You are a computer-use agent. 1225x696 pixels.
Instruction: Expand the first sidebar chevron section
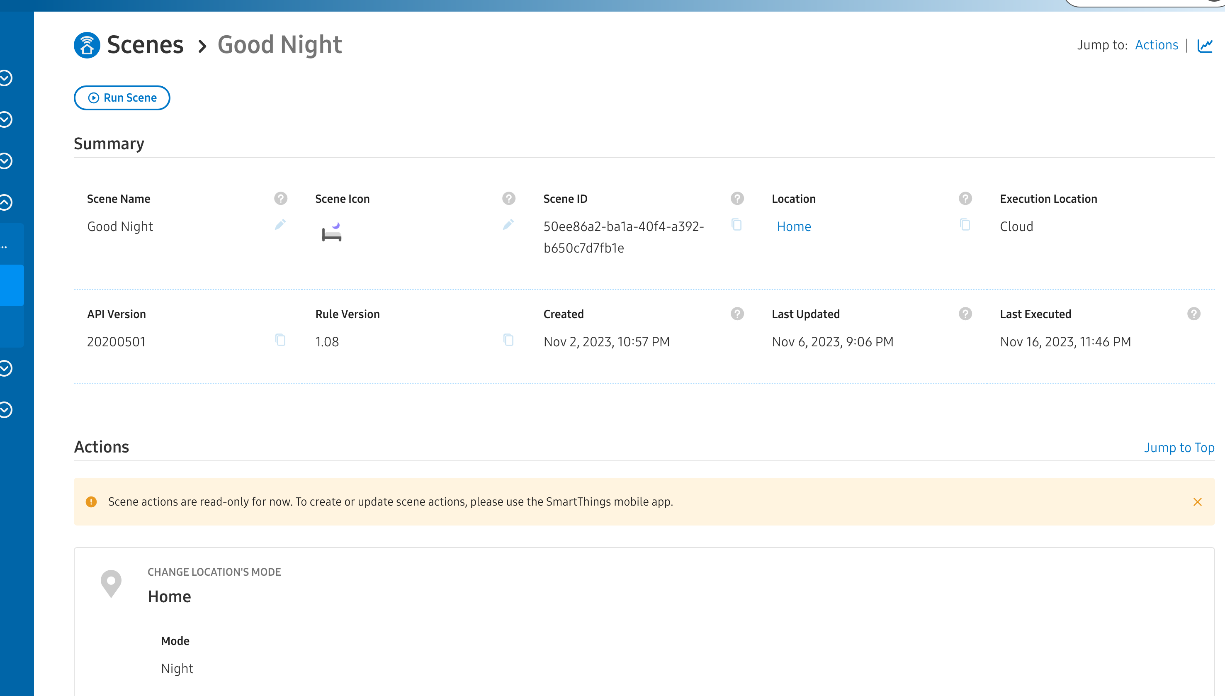tap(6, 78)
